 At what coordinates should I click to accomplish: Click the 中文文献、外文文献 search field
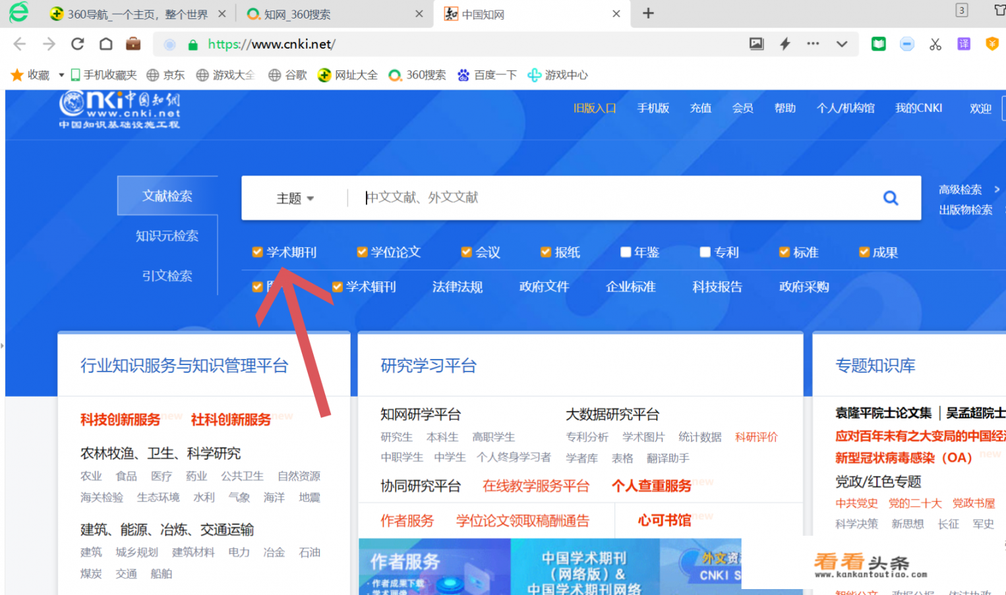coord(613,198)
